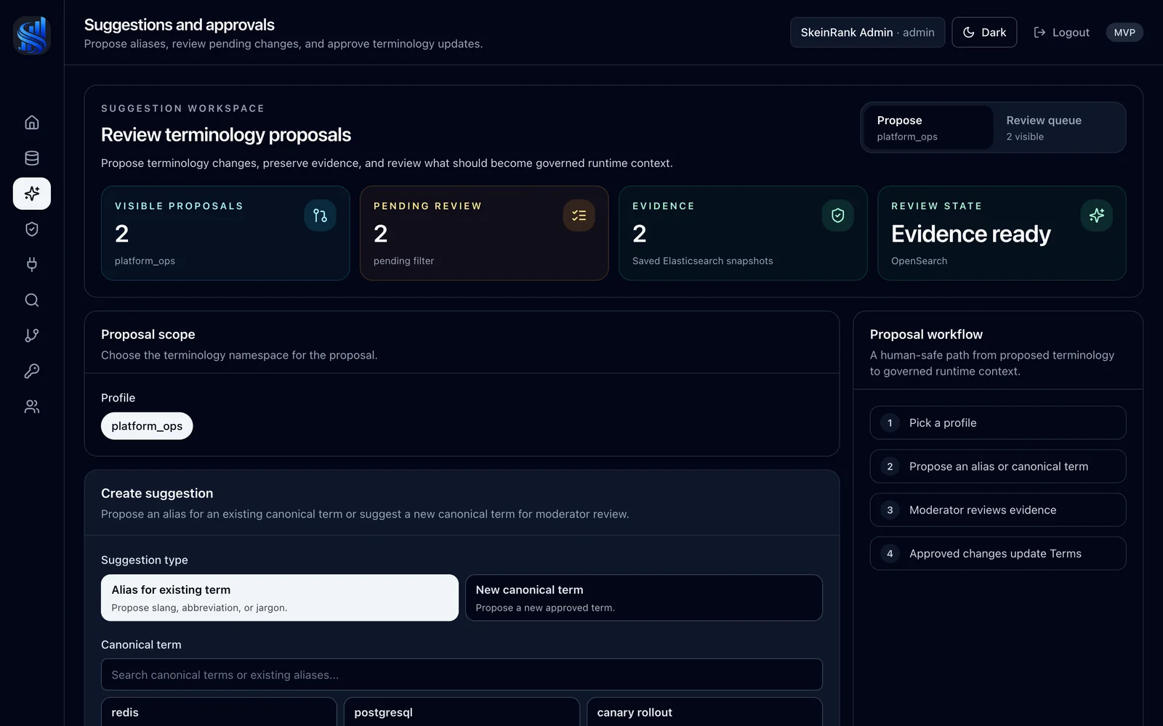Open the Evidence snapshots card
The height and width of the screenshot is (726, 1163).
pos(743,233)
